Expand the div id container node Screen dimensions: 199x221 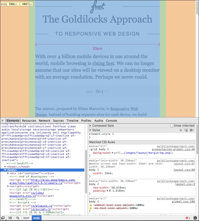click(8, 173)
